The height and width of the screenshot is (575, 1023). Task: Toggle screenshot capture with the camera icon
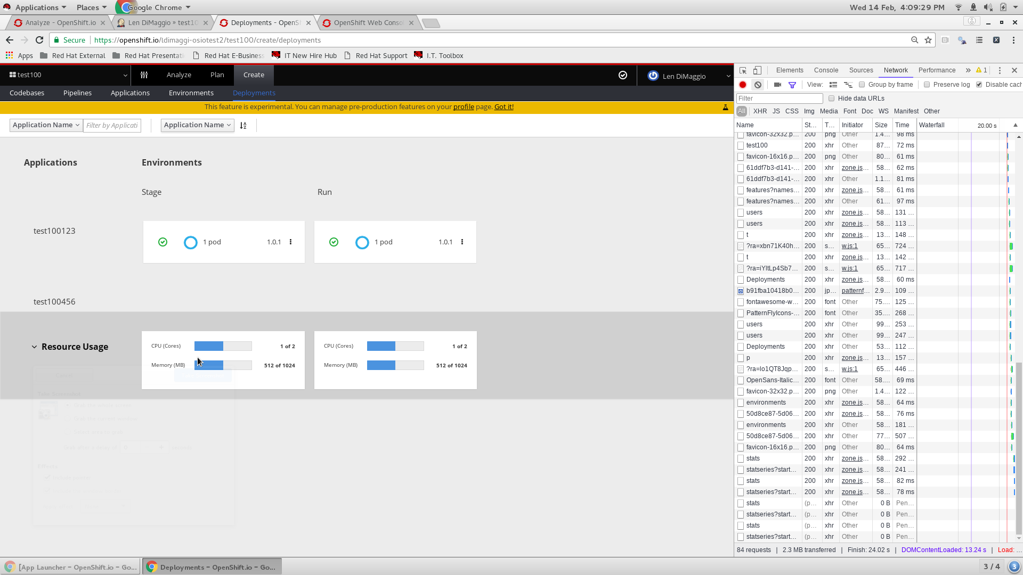pyautogui.click(x=777, y=85)
